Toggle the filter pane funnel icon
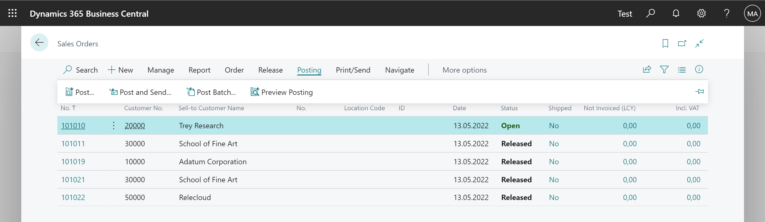 (664, 70)
